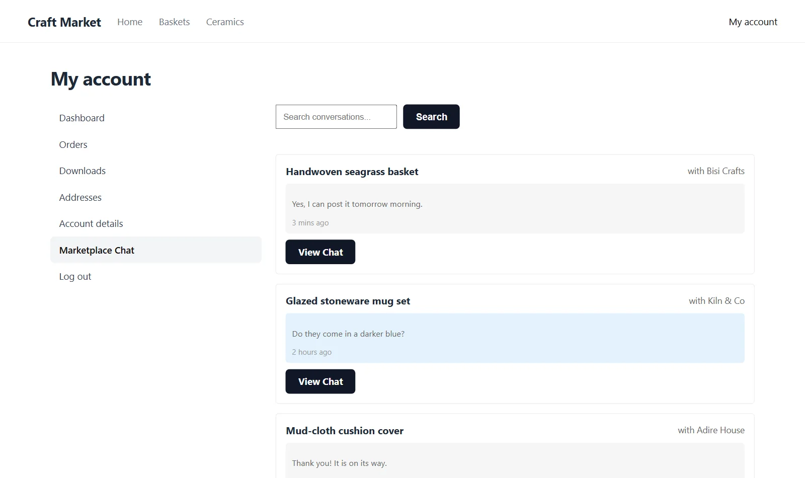
Task: Select Marketplace Chat in the sidebar
Action: (156, 250)
